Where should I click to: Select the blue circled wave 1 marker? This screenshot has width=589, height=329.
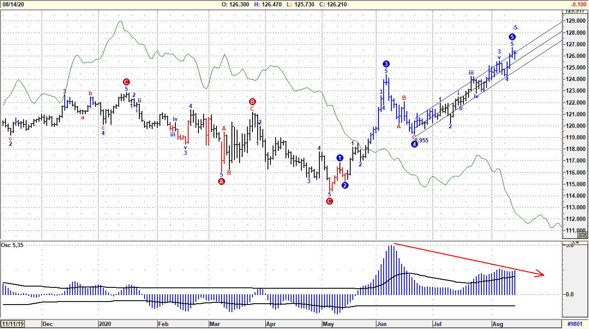click(x=340, y=158)
